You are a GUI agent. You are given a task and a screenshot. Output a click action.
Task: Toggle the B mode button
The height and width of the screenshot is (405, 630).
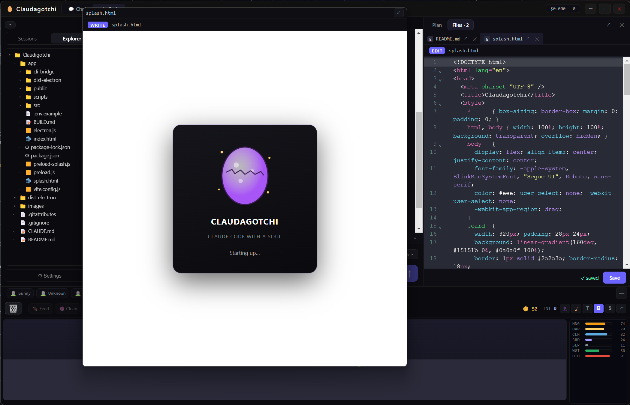tap(598, 308)
